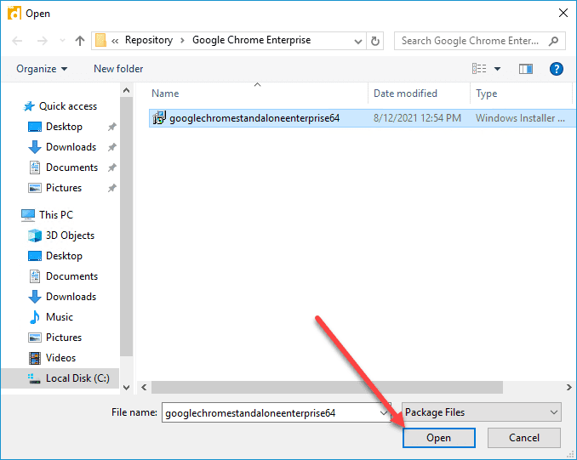577x460 pixels.
Task: Click Google Chrome Enterprise breadcrumb
Action: point(251,40)
